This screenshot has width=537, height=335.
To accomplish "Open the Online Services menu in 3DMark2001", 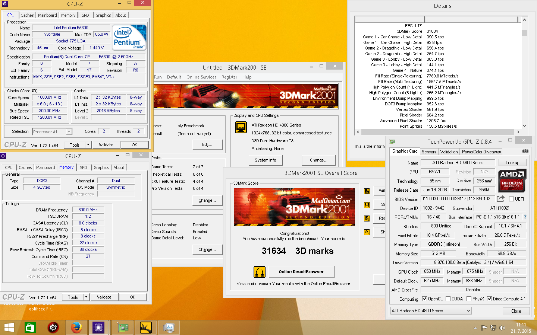I will [201, 77].
